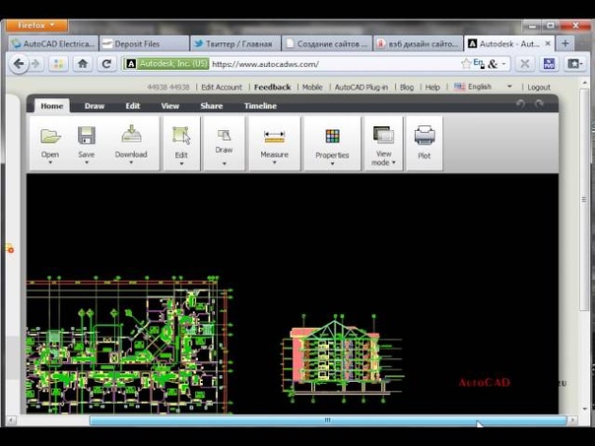The image size is (595, 446).
Task: Click the Measure ruler icon
Action: coord(275,137)
